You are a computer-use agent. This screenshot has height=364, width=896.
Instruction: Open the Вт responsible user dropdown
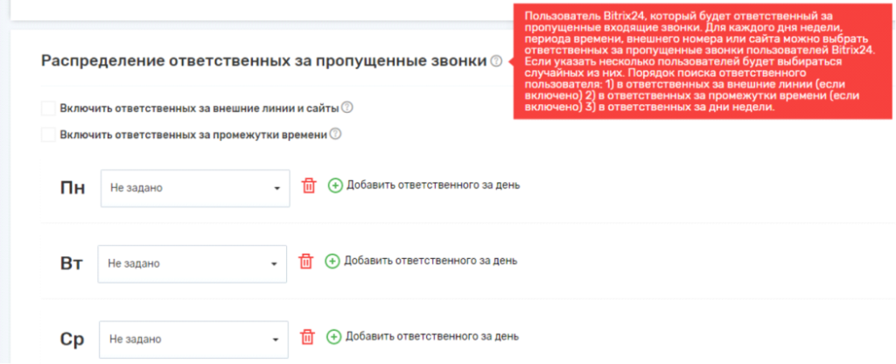coord(192,262)
